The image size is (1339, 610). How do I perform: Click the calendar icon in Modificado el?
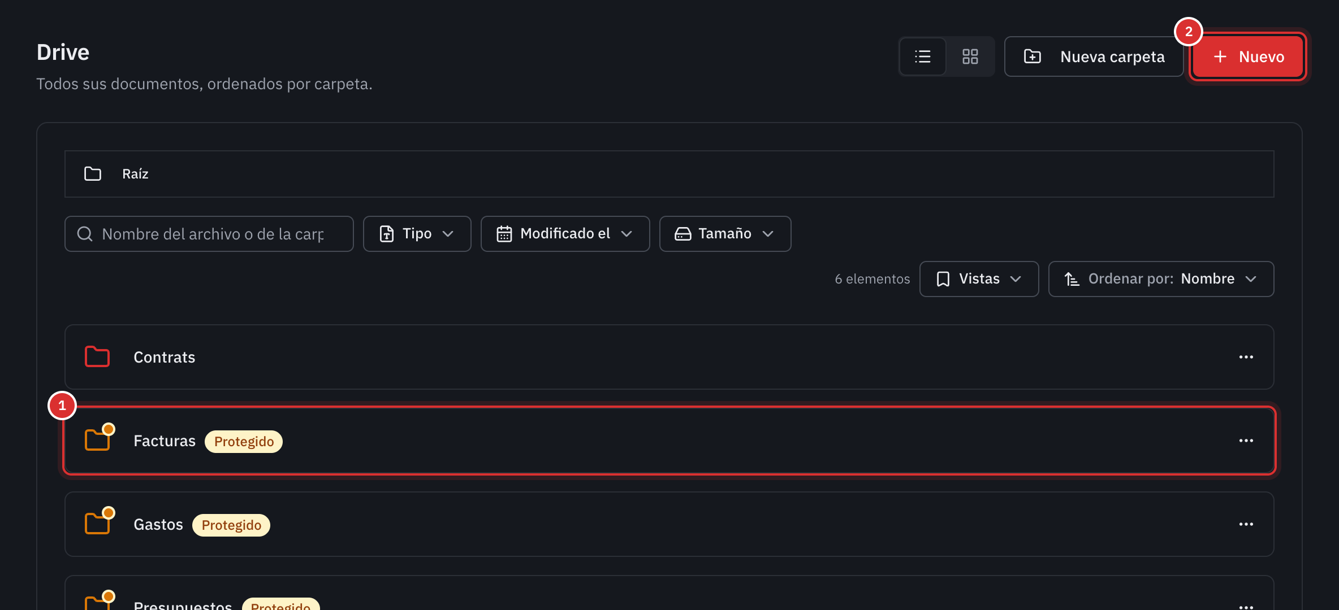[504, 234]
